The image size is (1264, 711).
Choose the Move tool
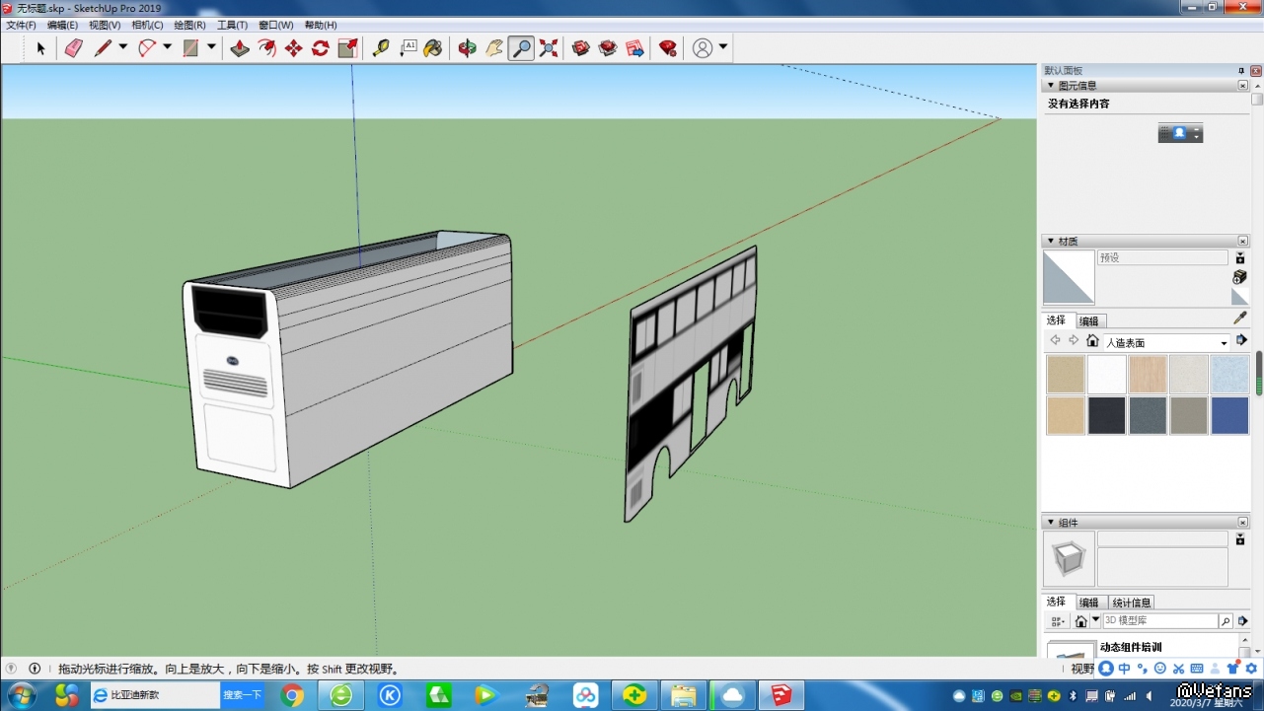point(294,48)
